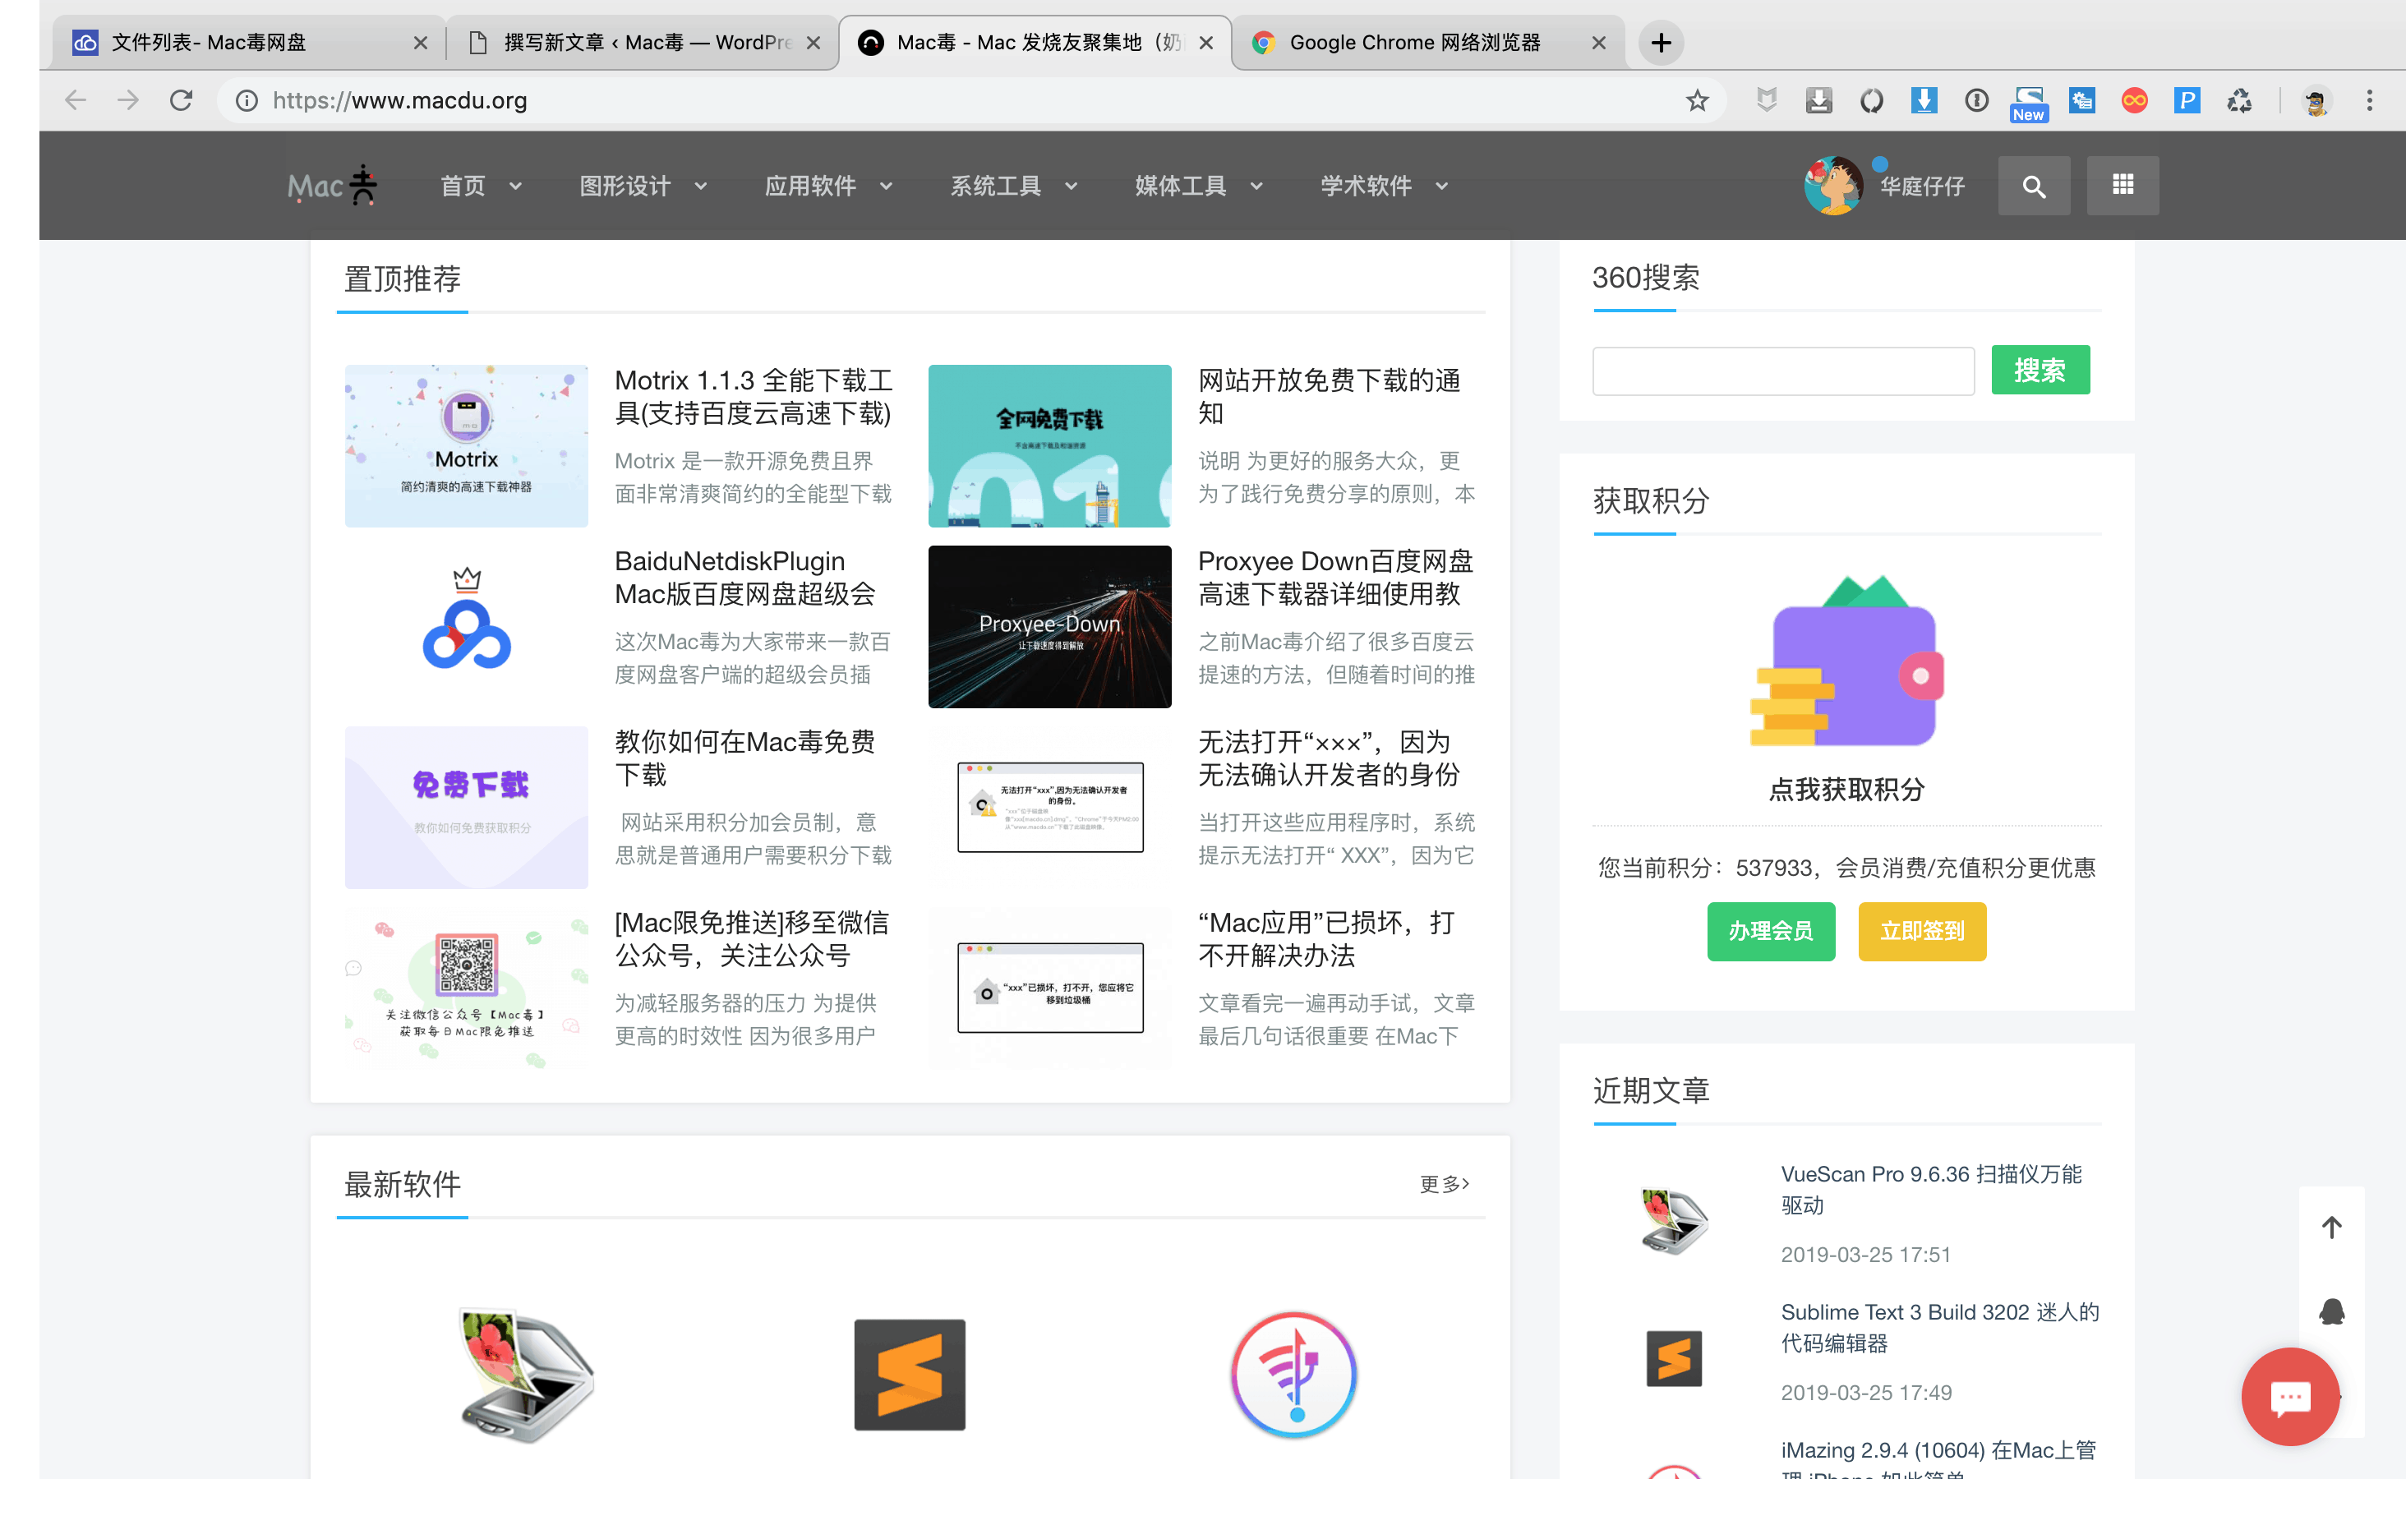Open BaiduNetdiskPlugin article title

(x=744, y=578)
